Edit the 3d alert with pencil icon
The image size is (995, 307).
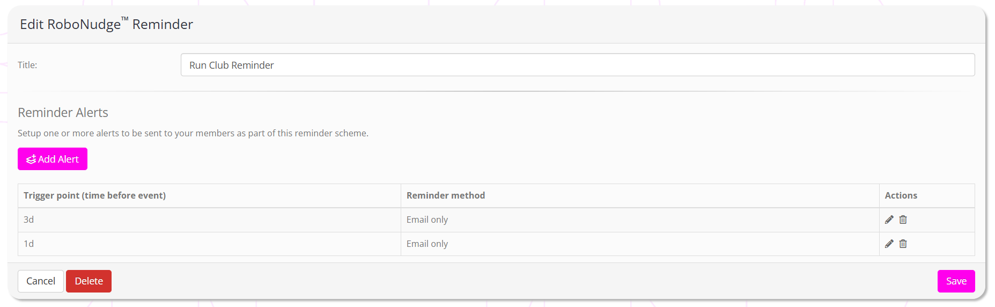click(x=889, y=220)
